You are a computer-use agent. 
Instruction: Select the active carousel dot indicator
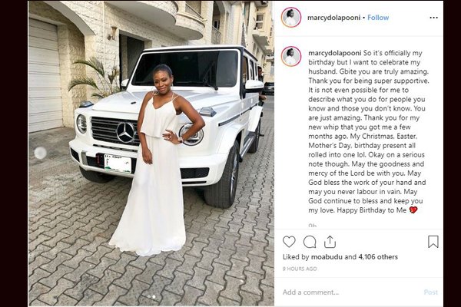pos(154,297)
